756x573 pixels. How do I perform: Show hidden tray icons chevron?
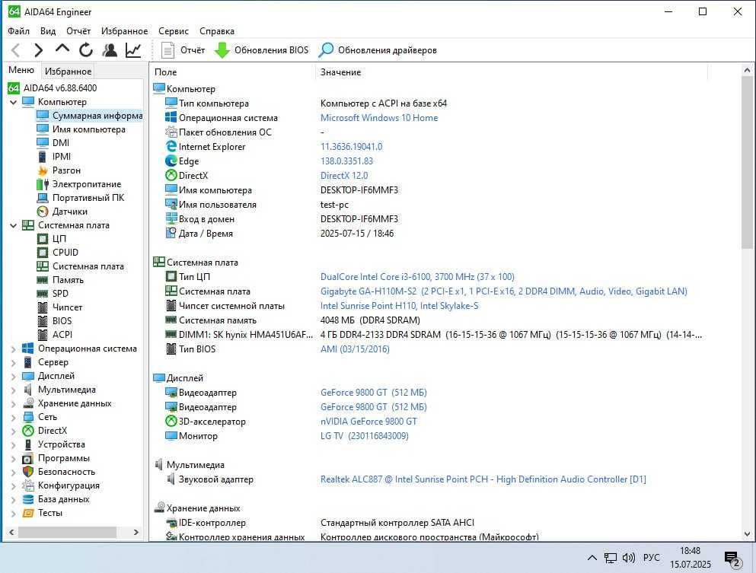tap(592, 558)
